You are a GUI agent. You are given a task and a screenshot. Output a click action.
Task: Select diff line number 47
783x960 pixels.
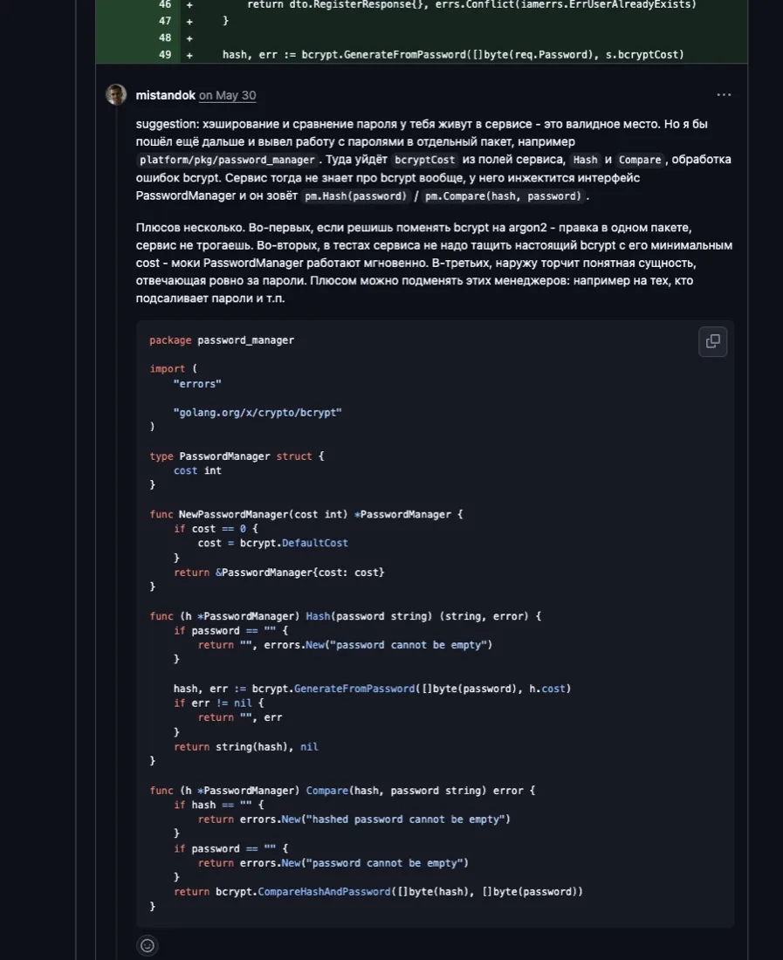(x=165, y=21)
